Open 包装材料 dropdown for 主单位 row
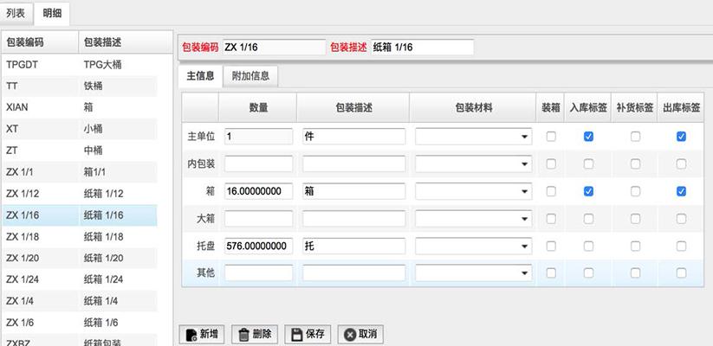This screenshot has width=713, height=346. click(473, 136)
